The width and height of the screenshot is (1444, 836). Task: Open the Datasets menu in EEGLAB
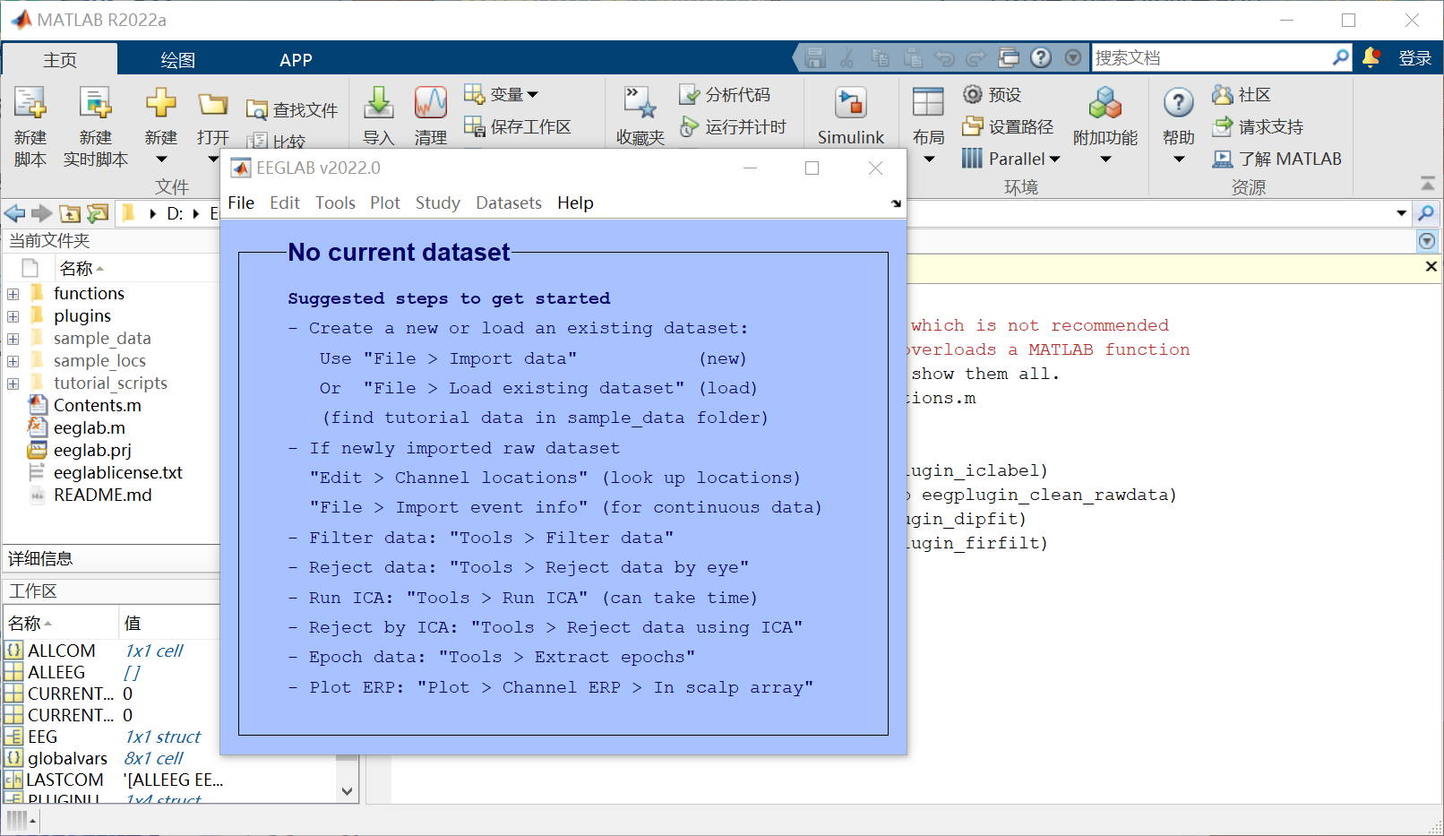click(x=509, y=203)
